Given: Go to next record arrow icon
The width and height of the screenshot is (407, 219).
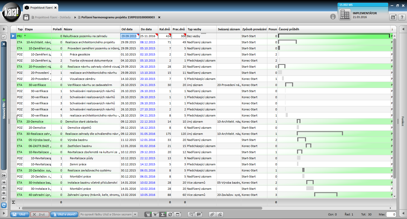Looking at the screenshot, I should pos(4,193).
